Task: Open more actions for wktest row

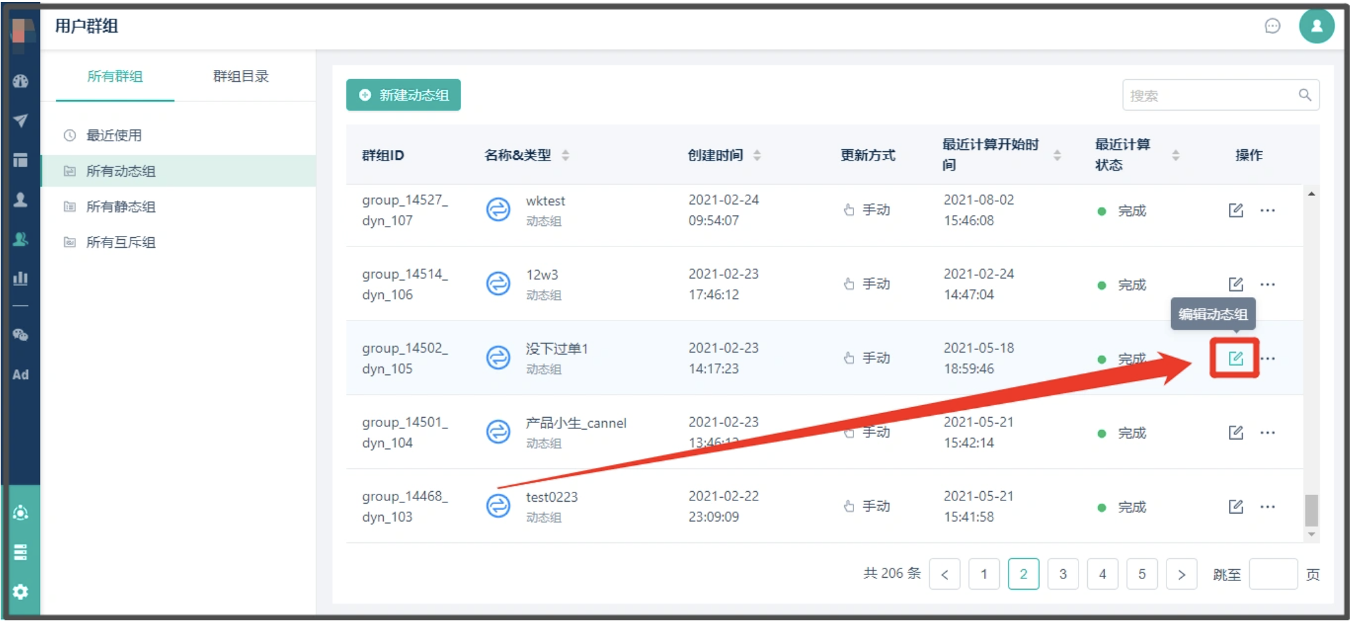Action: click(x=1268, y=211)
